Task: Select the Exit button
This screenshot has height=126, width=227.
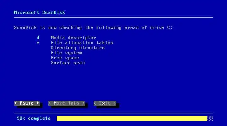Action: [x=105, y=103]
